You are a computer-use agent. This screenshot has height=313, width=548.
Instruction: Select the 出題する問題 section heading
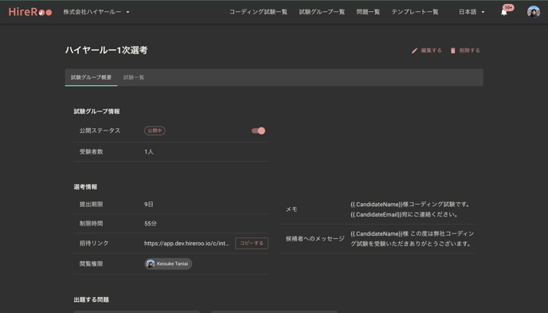(92, 299)
